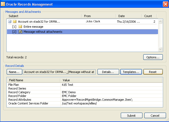169x122 pixels.
Task: Click the text icon beside Message without attachments
Action: [x=20, y=32]
